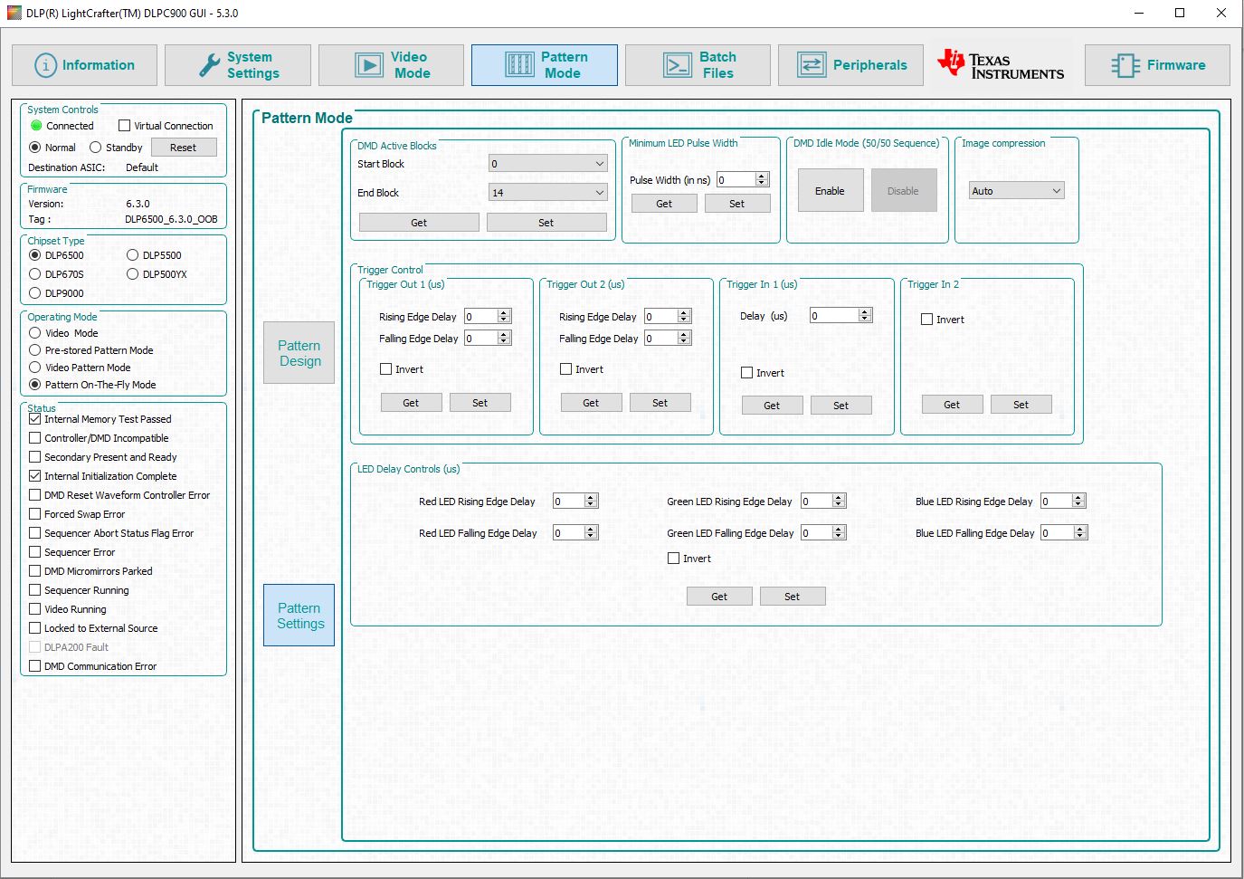
Task: Click the app icon in the title bar
Action: (14, 13)
